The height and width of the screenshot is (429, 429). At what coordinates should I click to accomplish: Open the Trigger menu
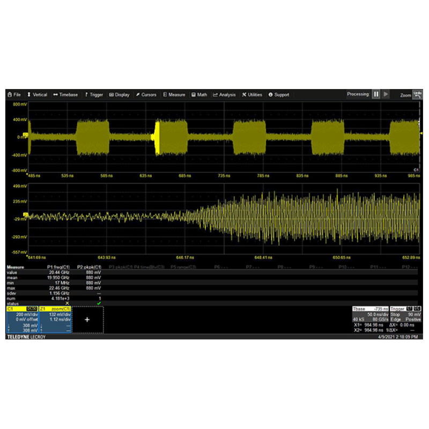coord(94,95)
